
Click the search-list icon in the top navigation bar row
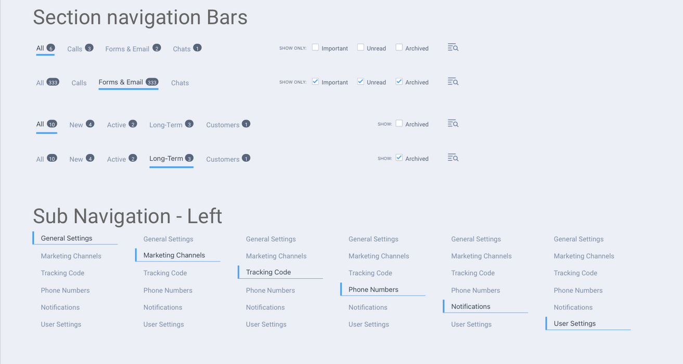point(453,48)
